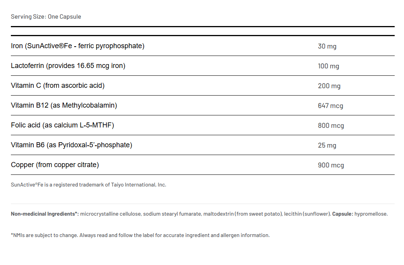Select the Vitamin B6 (as Pyridoxal-5'-phosphate) label
Viewport: 404px width, 265px height.
tap(71, 145)
